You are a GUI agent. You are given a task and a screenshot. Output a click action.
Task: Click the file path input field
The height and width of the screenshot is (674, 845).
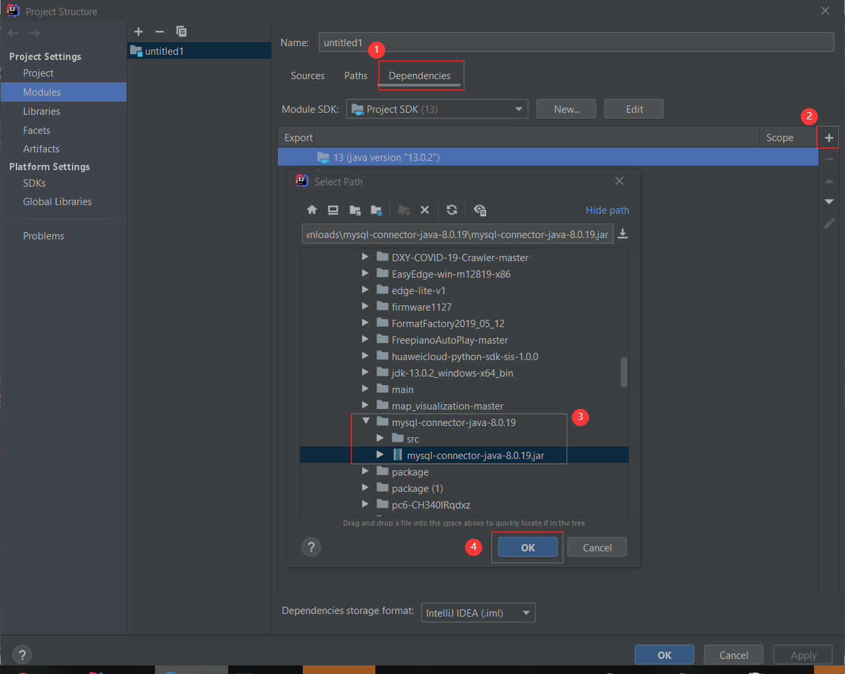[x=458, y=234]
